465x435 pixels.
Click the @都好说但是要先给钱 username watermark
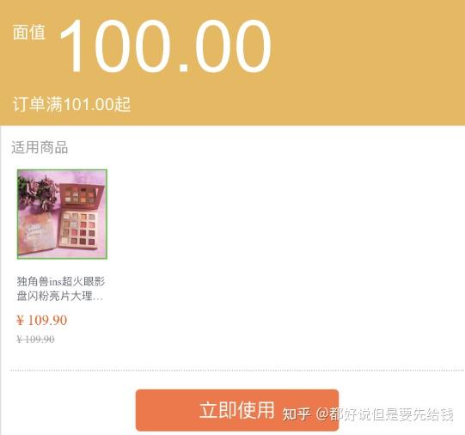[x=384, y=414]
